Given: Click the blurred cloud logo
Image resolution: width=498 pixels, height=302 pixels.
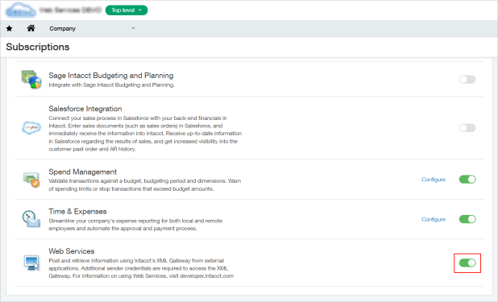Looking at the screenshot, I should [x=20, y=10].
